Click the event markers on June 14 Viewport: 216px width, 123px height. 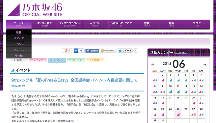coord(201,92)
